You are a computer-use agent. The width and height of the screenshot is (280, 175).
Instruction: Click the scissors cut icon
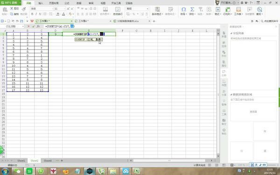[12, 8]
